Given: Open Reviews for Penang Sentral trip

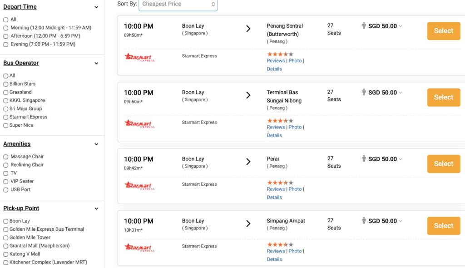Looking at the screenshot, I should click(x=276, y=61).
